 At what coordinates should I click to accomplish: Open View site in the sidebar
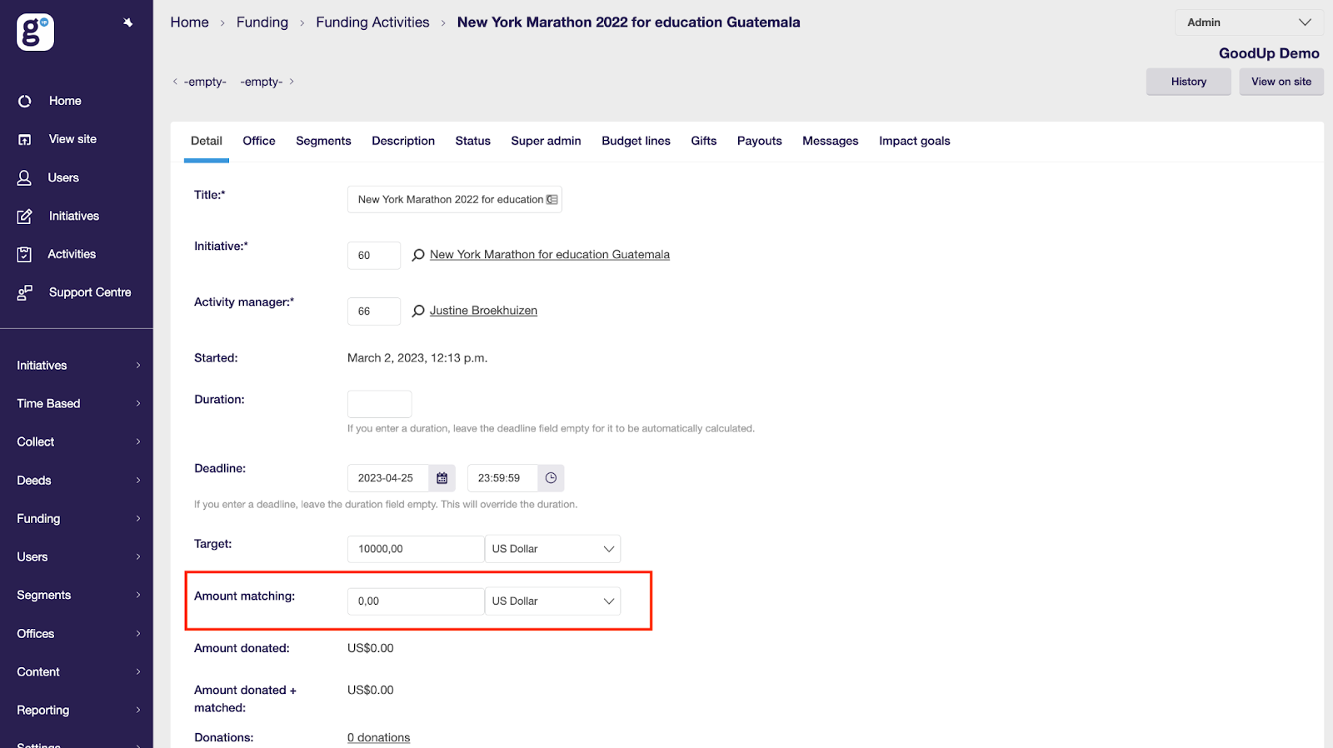pyautogui.click(x=72, y=139)
